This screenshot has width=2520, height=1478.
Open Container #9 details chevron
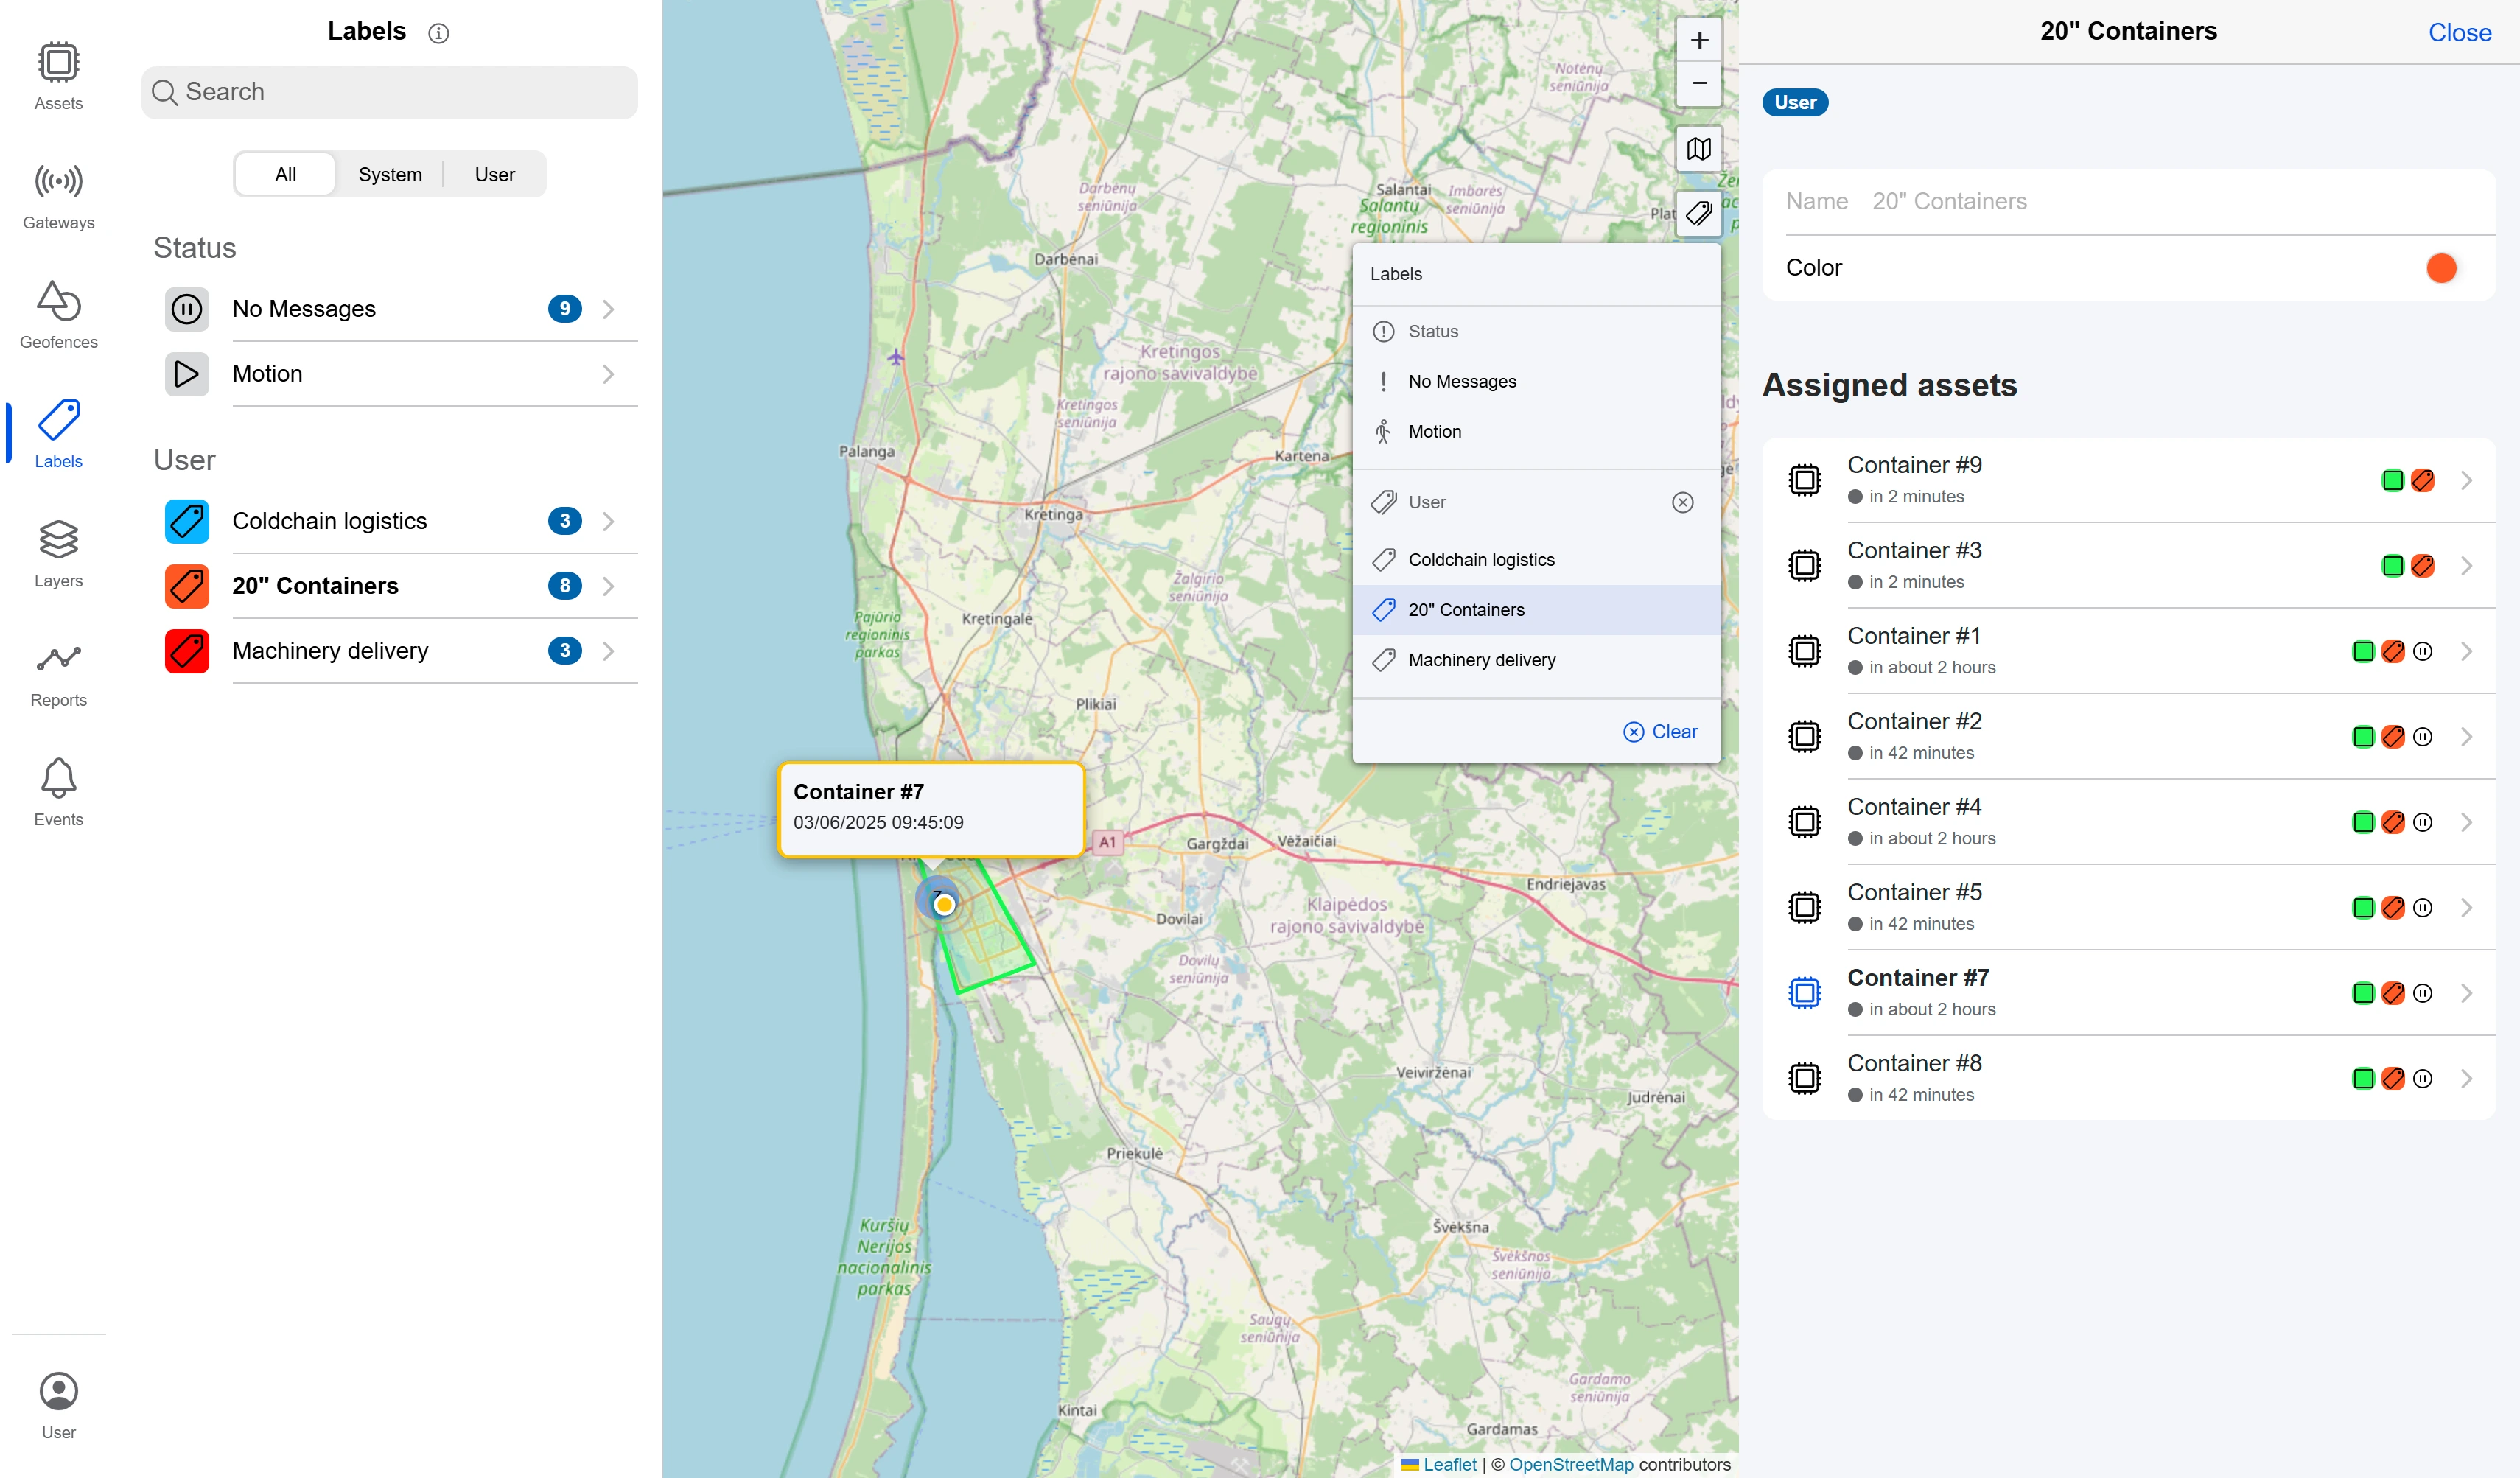click(x=2466, y=480)
